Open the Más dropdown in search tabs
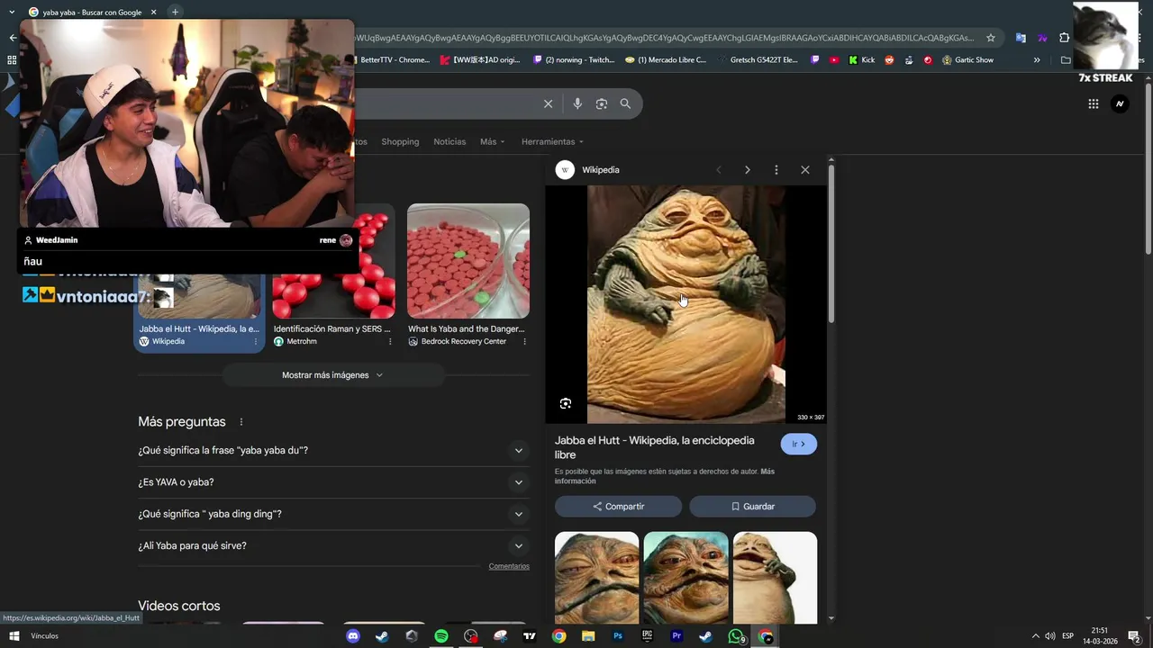 (492, 141)
